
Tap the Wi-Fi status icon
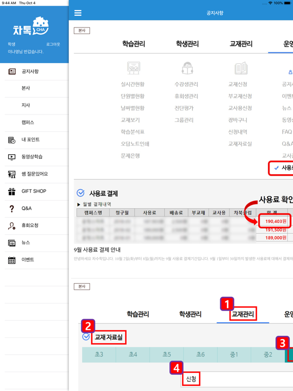coord(270,3)
